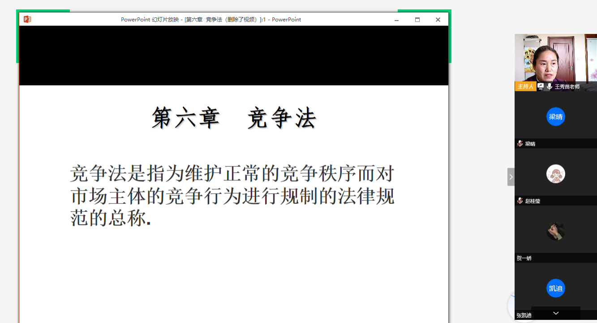Click 赵桂莹's cartoon avatar

555,174
